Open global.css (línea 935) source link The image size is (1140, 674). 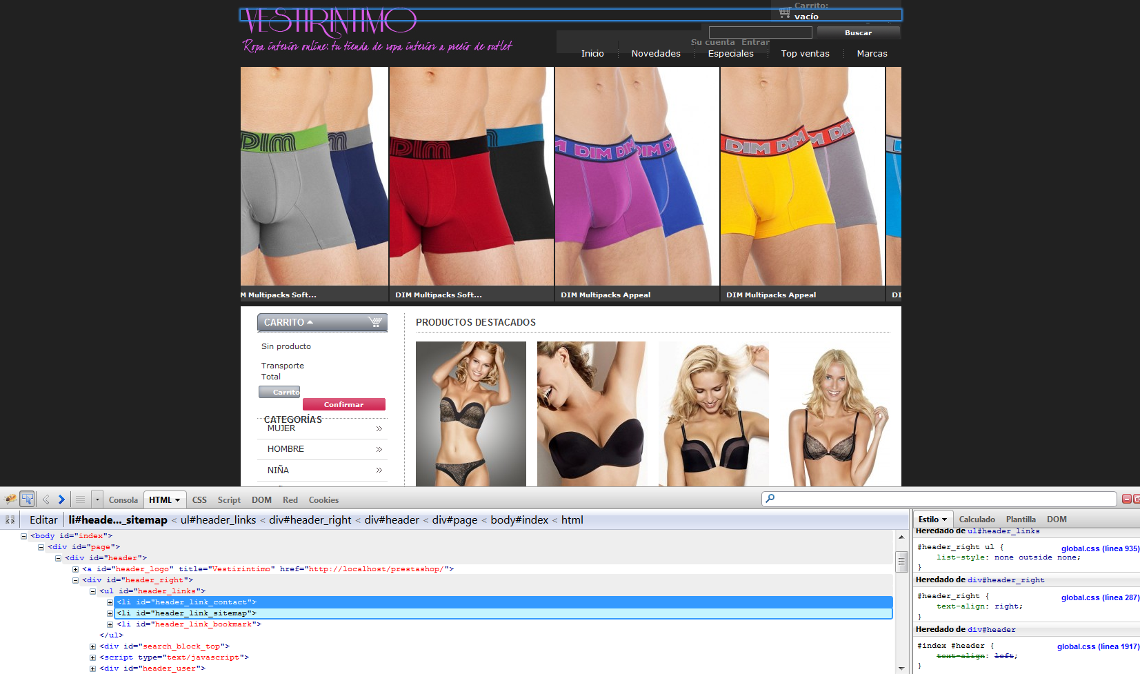pos(1100,549)
